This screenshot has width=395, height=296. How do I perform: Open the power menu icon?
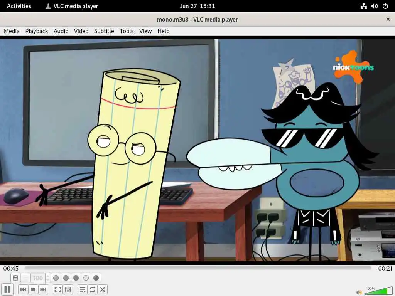(x=385, y=6)
